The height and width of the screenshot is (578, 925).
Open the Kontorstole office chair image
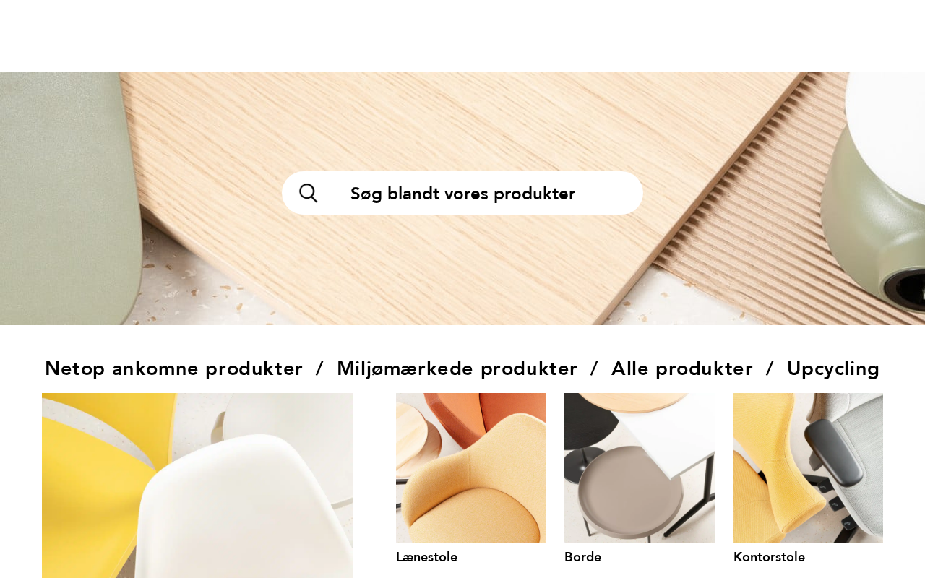click(808, 467)
